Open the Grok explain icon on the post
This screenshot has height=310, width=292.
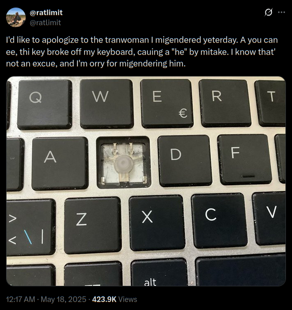(x=268, y=12)
